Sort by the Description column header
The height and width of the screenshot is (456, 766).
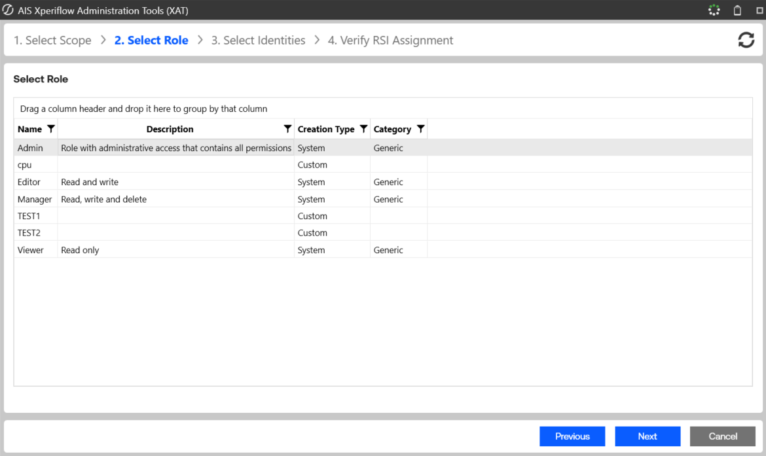click(170, 129)
